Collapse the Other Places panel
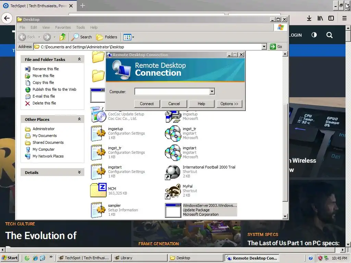The height and width of the screenshot is (263, 351). (x=79, y=119)
